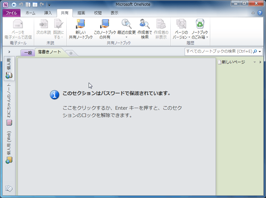The image size is (266, 198).
Task: Click the Redo icon in quick access toolbar
Action: (x=42, y=4)
